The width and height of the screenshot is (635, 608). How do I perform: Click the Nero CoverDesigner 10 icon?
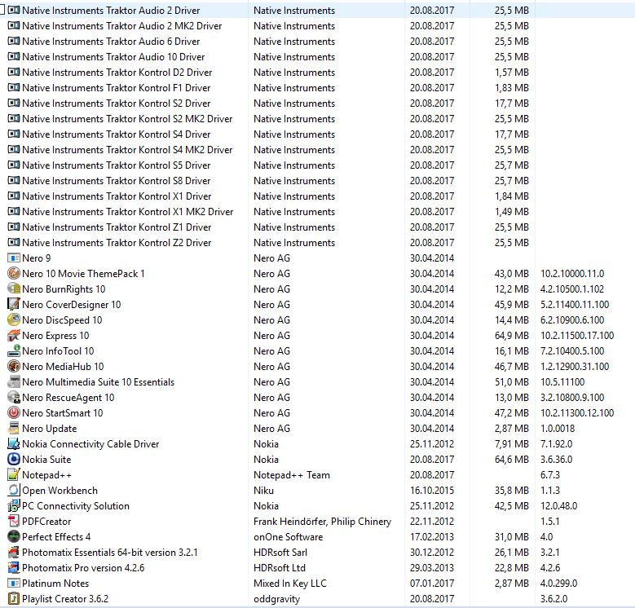pyautogui.click(x=14, y=304)
